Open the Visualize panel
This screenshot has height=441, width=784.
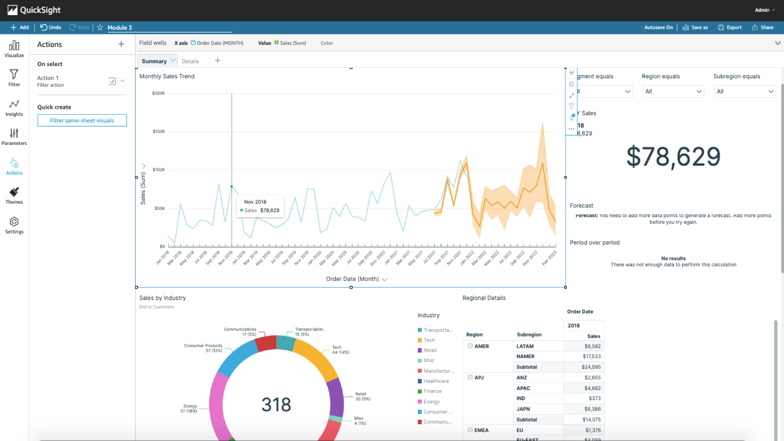coord(14,49)
